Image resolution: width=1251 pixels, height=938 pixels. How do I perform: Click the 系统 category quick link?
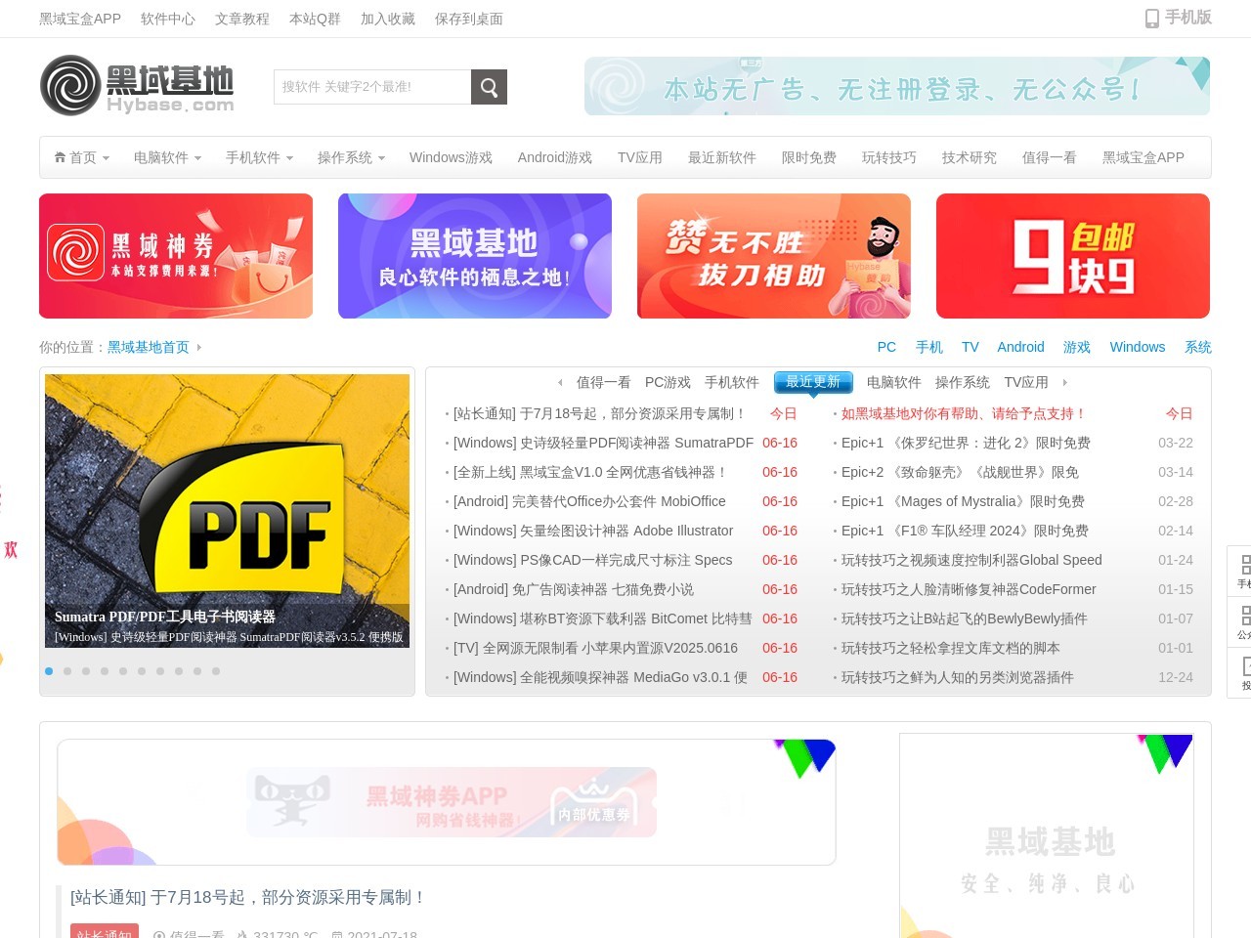pos(1198,347)
